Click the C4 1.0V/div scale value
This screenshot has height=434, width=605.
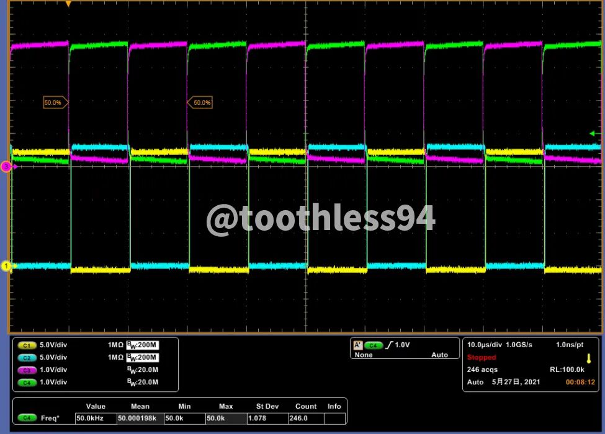53,382
